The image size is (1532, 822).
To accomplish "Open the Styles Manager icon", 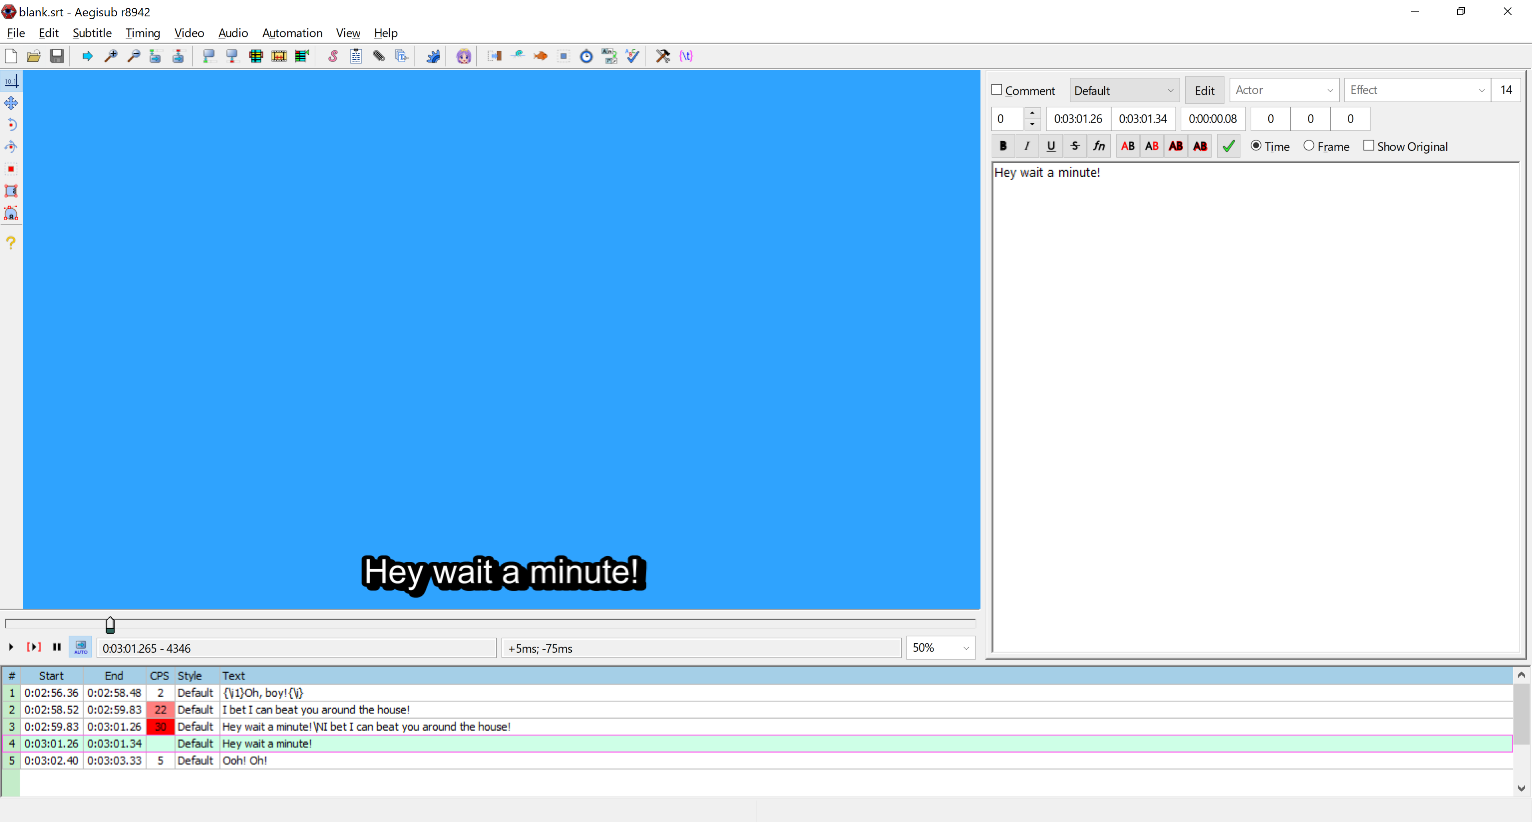I will pos(333,57).
